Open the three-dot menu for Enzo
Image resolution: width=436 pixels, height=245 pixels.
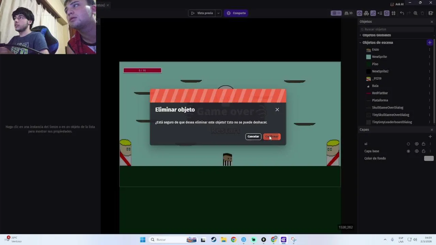click(430, 50)
